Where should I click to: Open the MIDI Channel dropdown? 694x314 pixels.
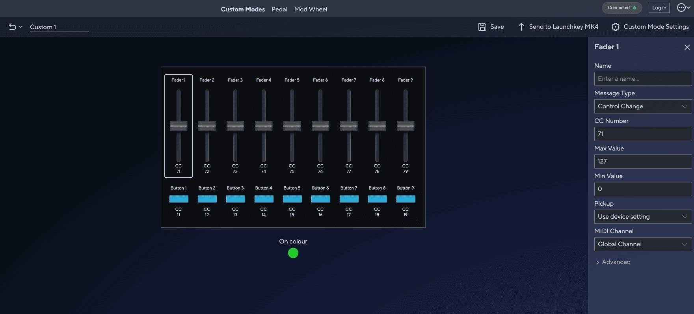click(x=643, y=244)
